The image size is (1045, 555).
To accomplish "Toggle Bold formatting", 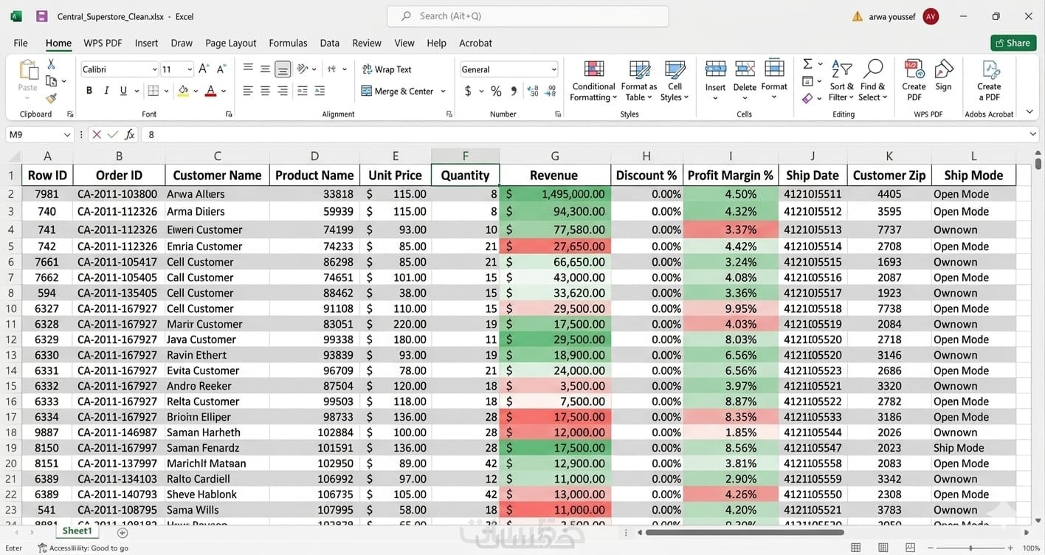I will [x=89, y=91].
